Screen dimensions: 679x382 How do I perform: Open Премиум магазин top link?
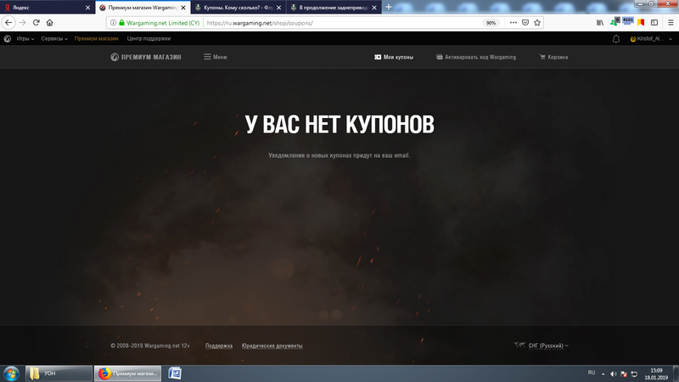coord(96,38)
